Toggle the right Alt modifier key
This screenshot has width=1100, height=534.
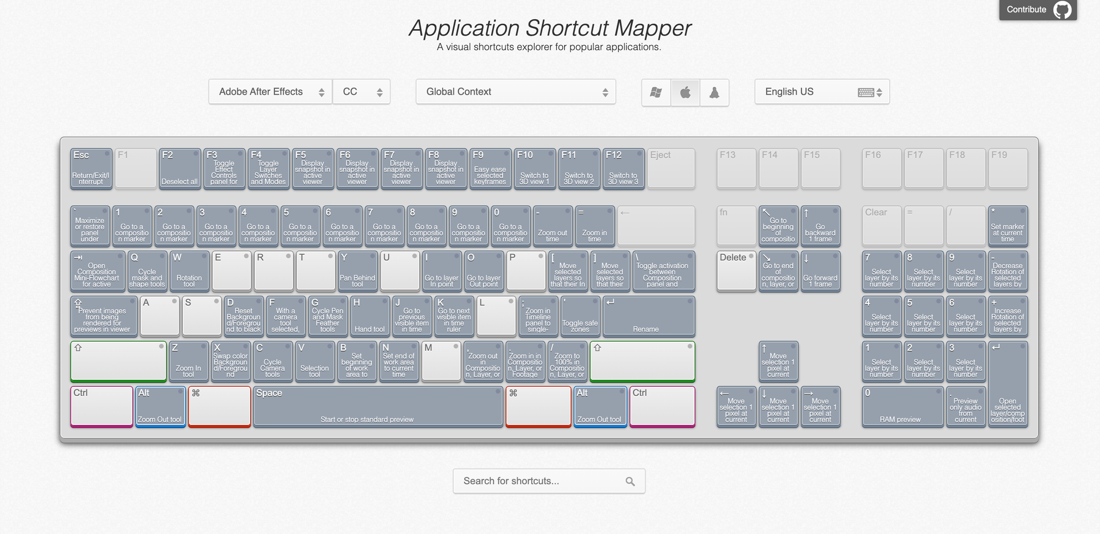600,406
